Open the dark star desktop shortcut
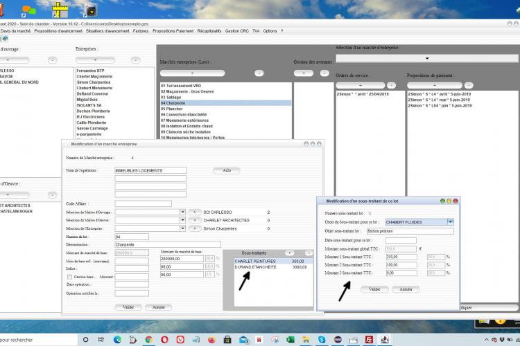The image size is (520, 346). (90, 10)
